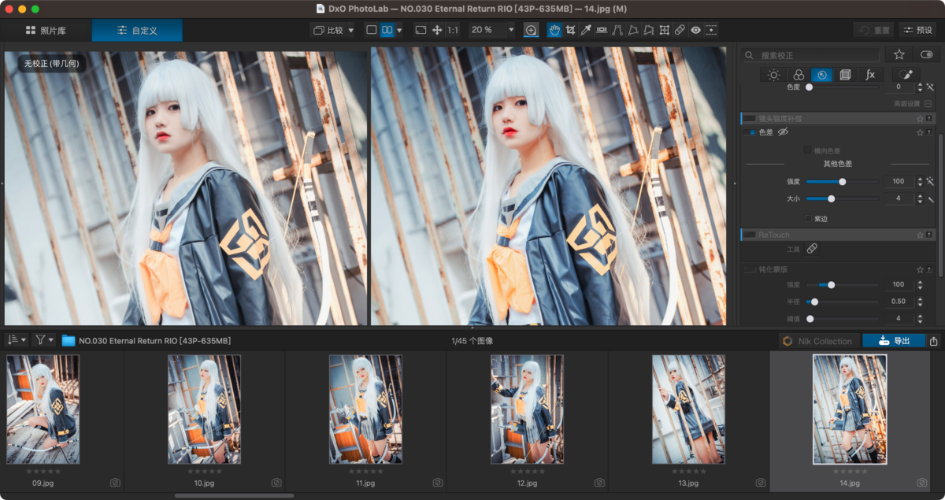Viewport: 945px width, 500px height.
Task: Open the Geometry corrections palette tab
Action: 845,75
